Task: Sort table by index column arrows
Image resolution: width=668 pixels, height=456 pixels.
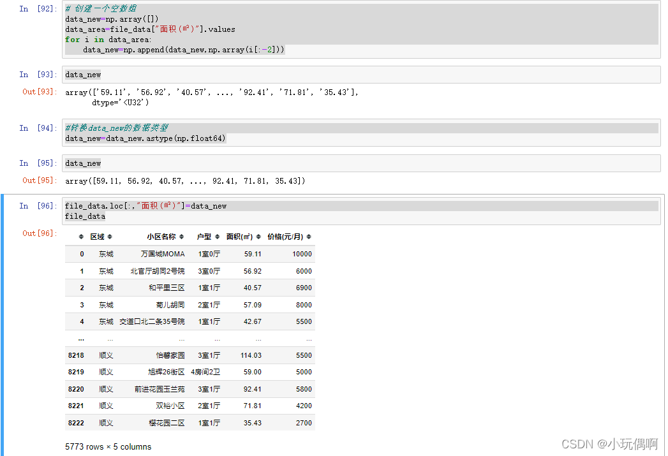Action: click(x=81, y=237)
